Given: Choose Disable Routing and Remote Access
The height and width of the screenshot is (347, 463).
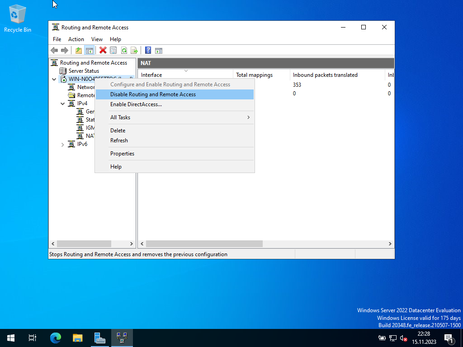Looking at the screenshot, I should point(175,94).
